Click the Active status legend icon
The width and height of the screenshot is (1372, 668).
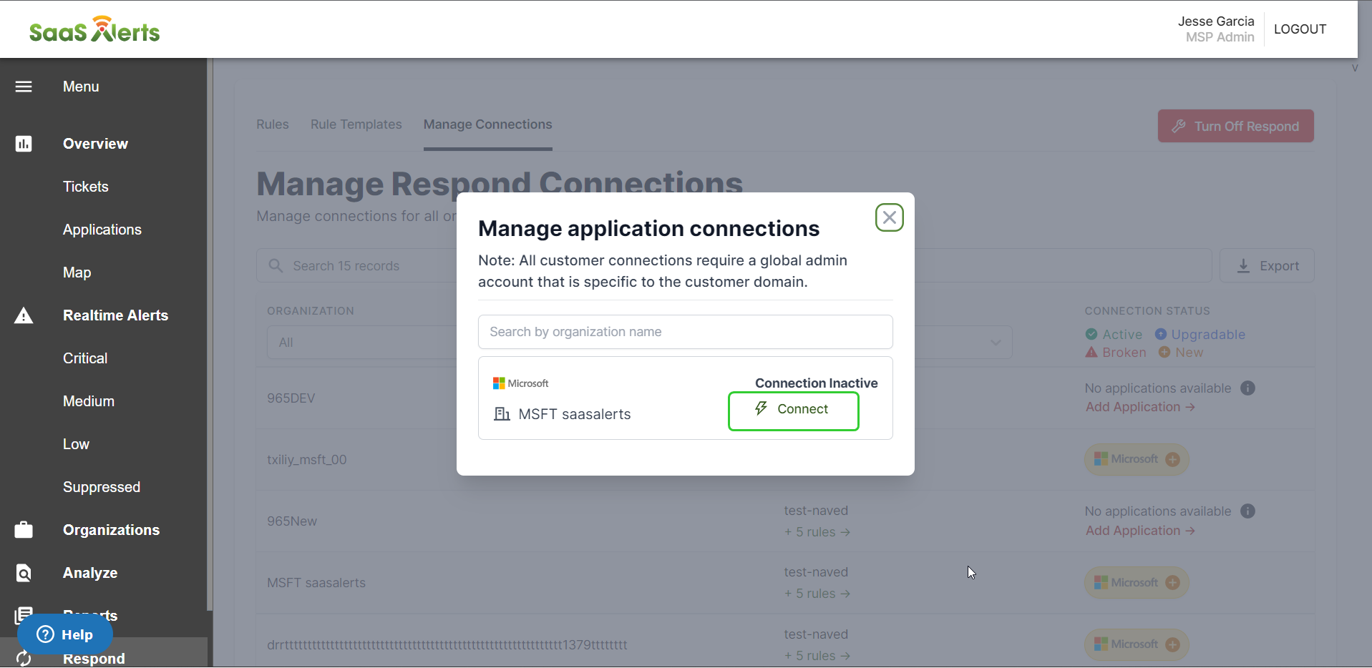tap(1091, 334)
